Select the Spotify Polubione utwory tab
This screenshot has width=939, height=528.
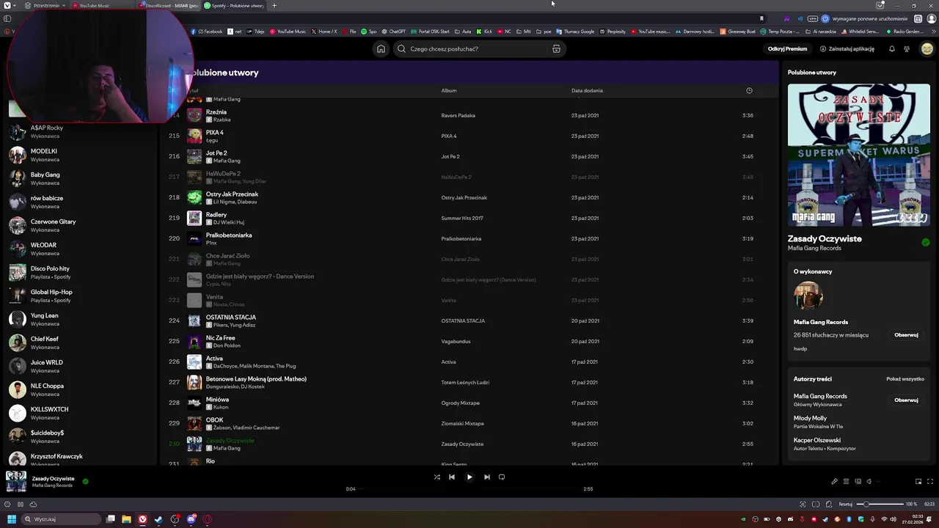tap(234, 6)
